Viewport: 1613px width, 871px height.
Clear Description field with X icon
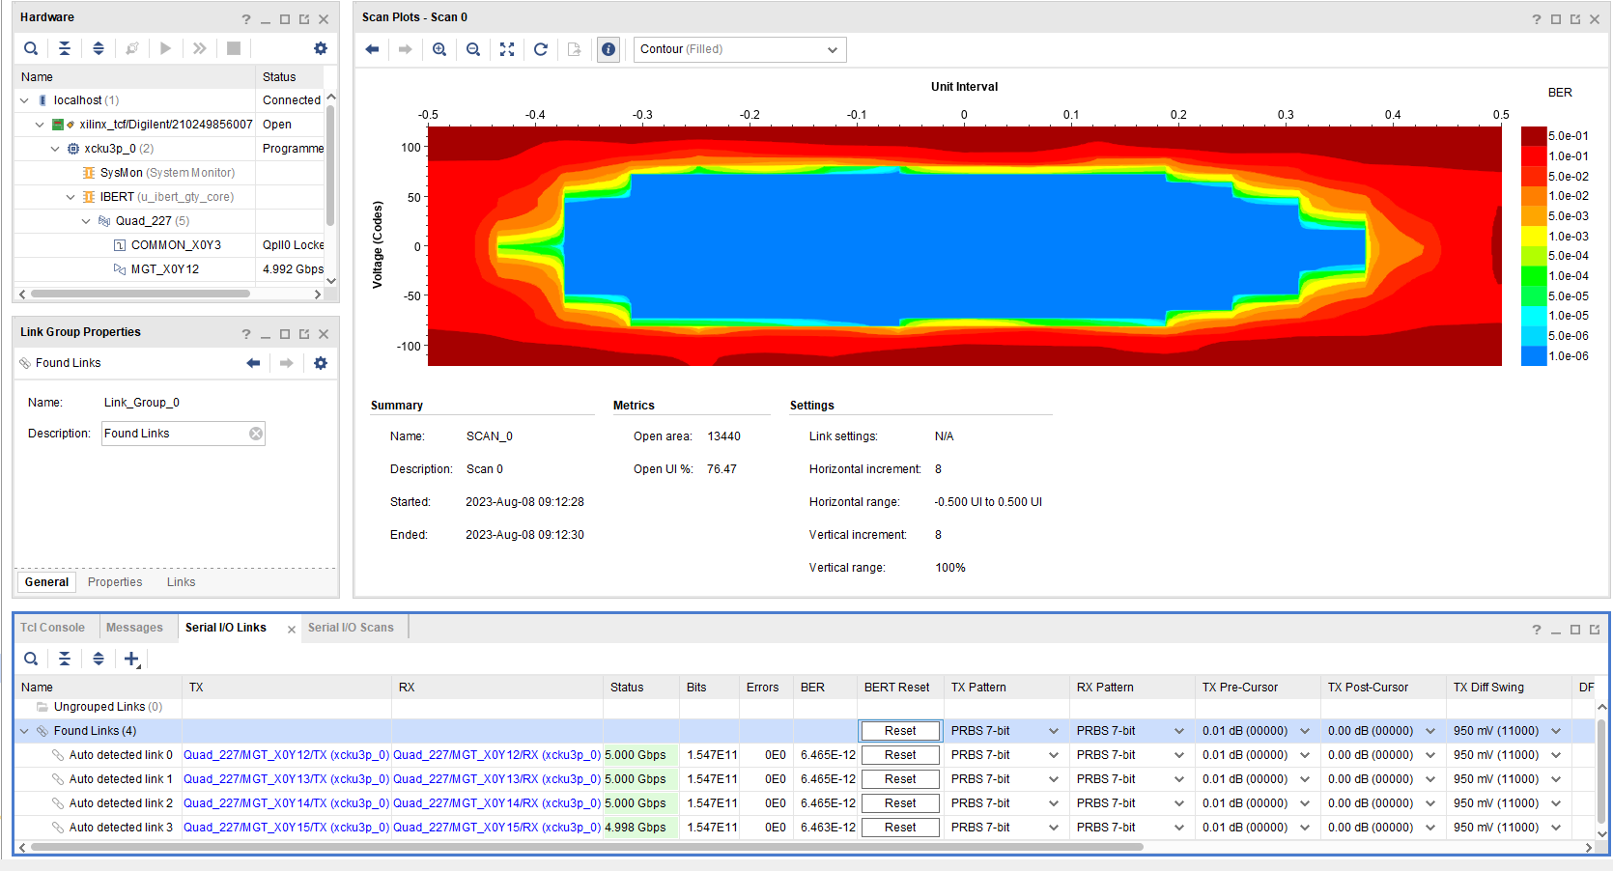point(256,434)
